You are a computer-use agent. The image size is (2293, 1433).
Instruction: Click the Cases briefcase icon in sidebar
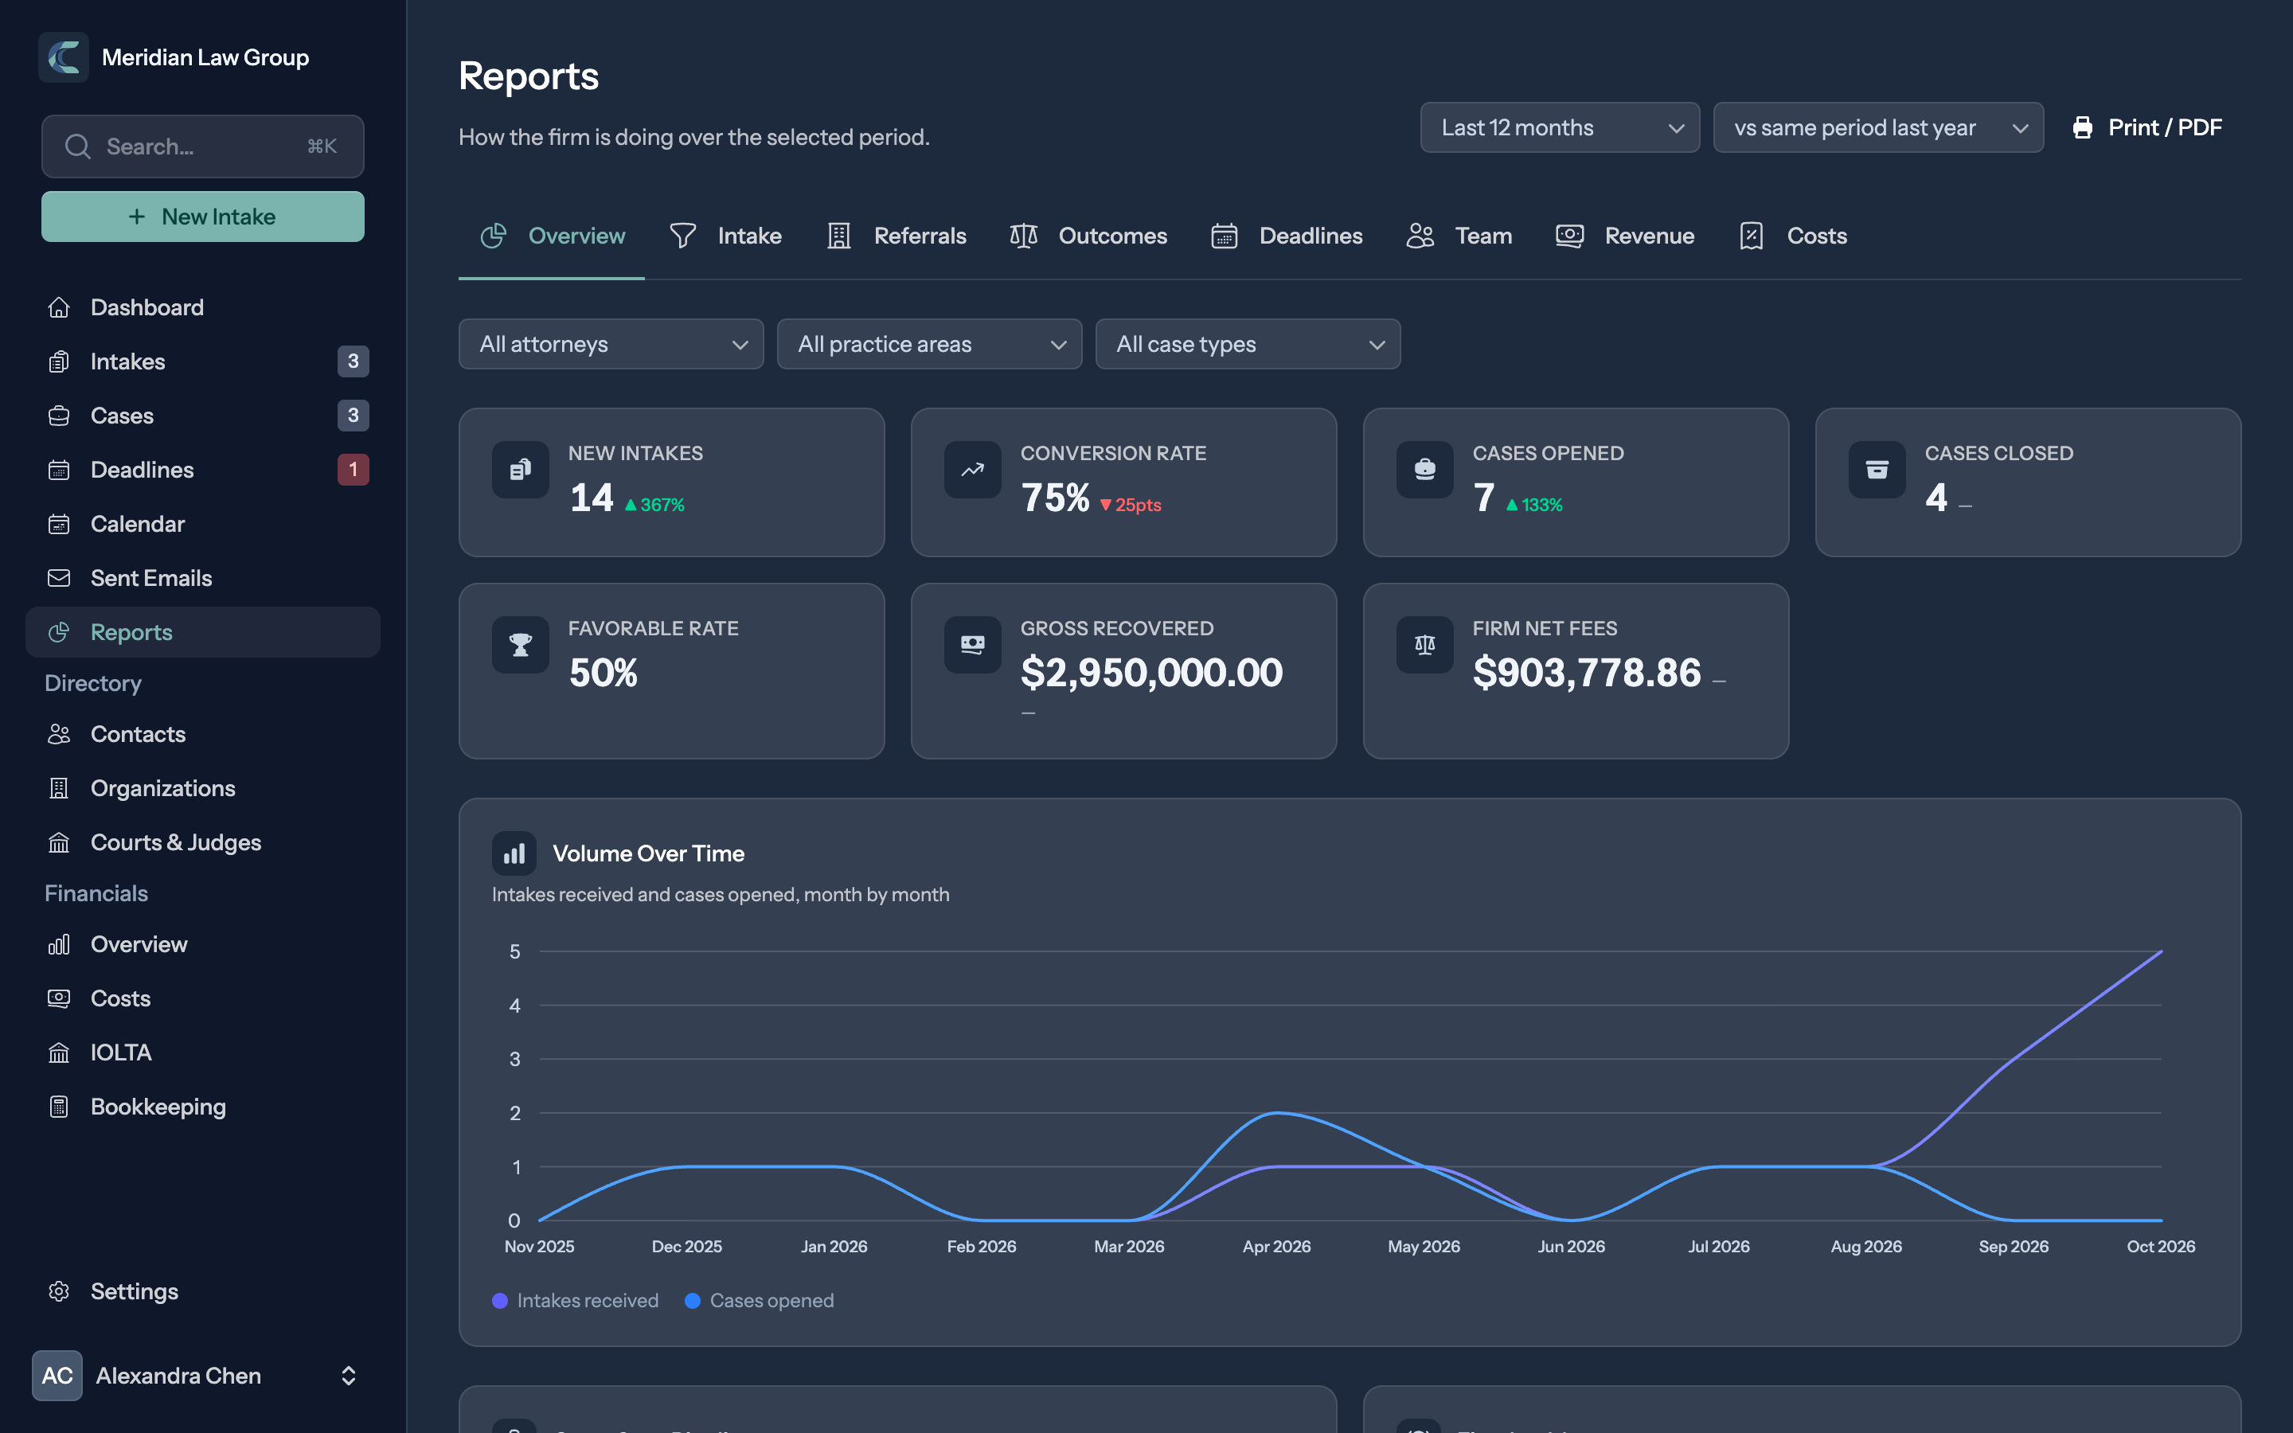pyautogui.click(x=59, y=416)
